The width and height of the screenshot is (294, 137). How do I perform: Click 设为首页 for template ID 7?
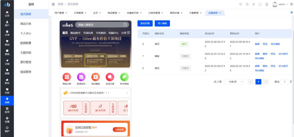283,54
